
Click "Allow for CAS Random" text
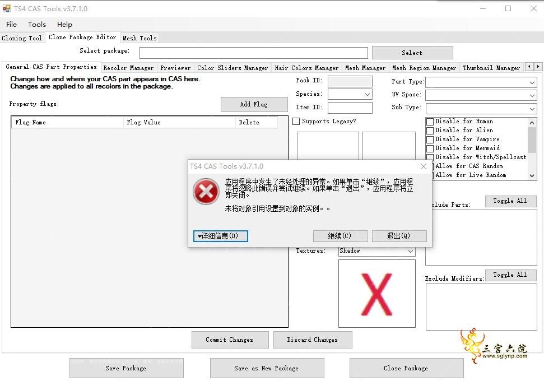coord(469,166)
